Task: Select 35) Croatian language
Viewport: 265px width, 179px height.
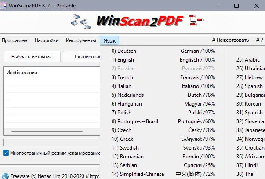Action: [245, 148]
